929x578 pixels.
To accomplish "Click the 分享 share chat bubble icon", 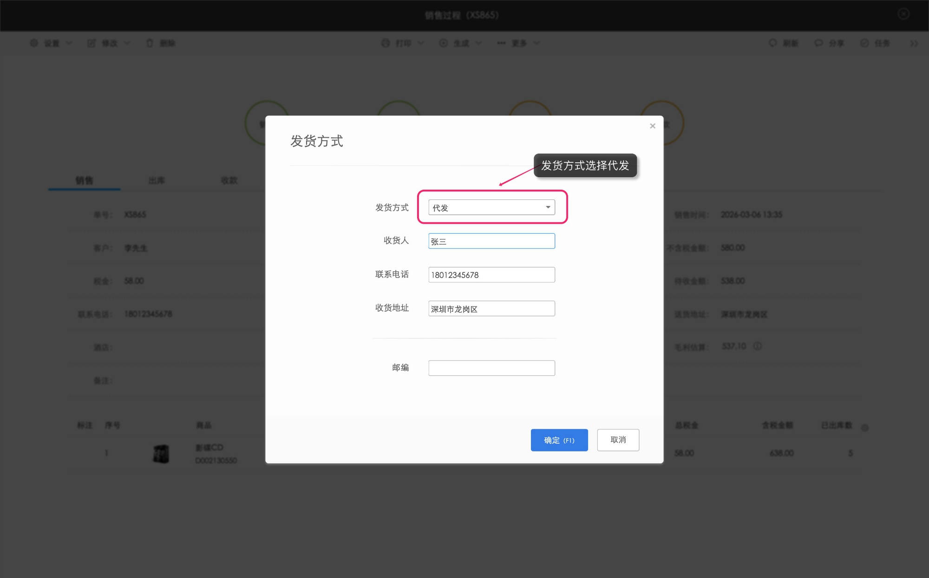I will pyautogui.click(x=818, y=43).
